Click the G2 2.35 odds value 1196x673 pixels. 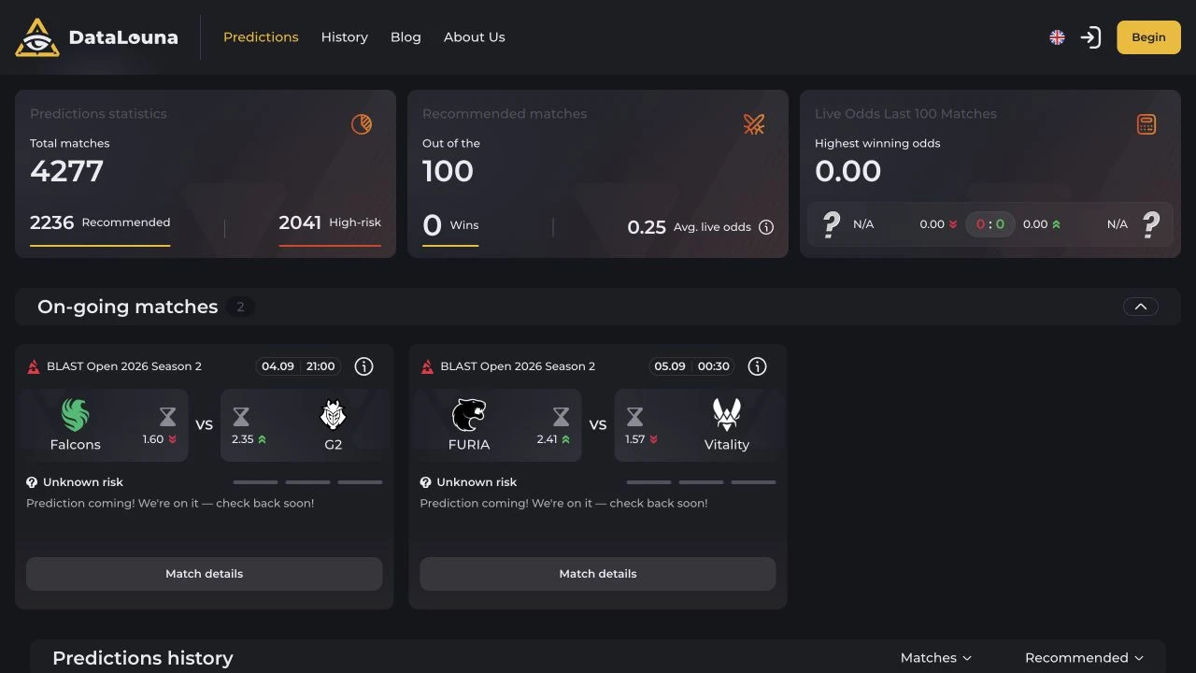click(242, 439)
